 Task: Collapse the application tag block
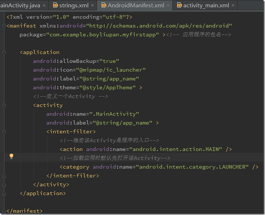pos(3,52)
